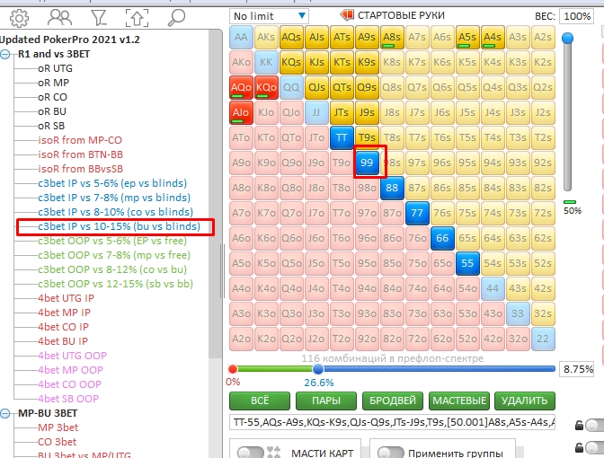Select c3bet IP vs 5-6% (ep vs blinds)
The image size is (604, 458).
tap(112, 183)
